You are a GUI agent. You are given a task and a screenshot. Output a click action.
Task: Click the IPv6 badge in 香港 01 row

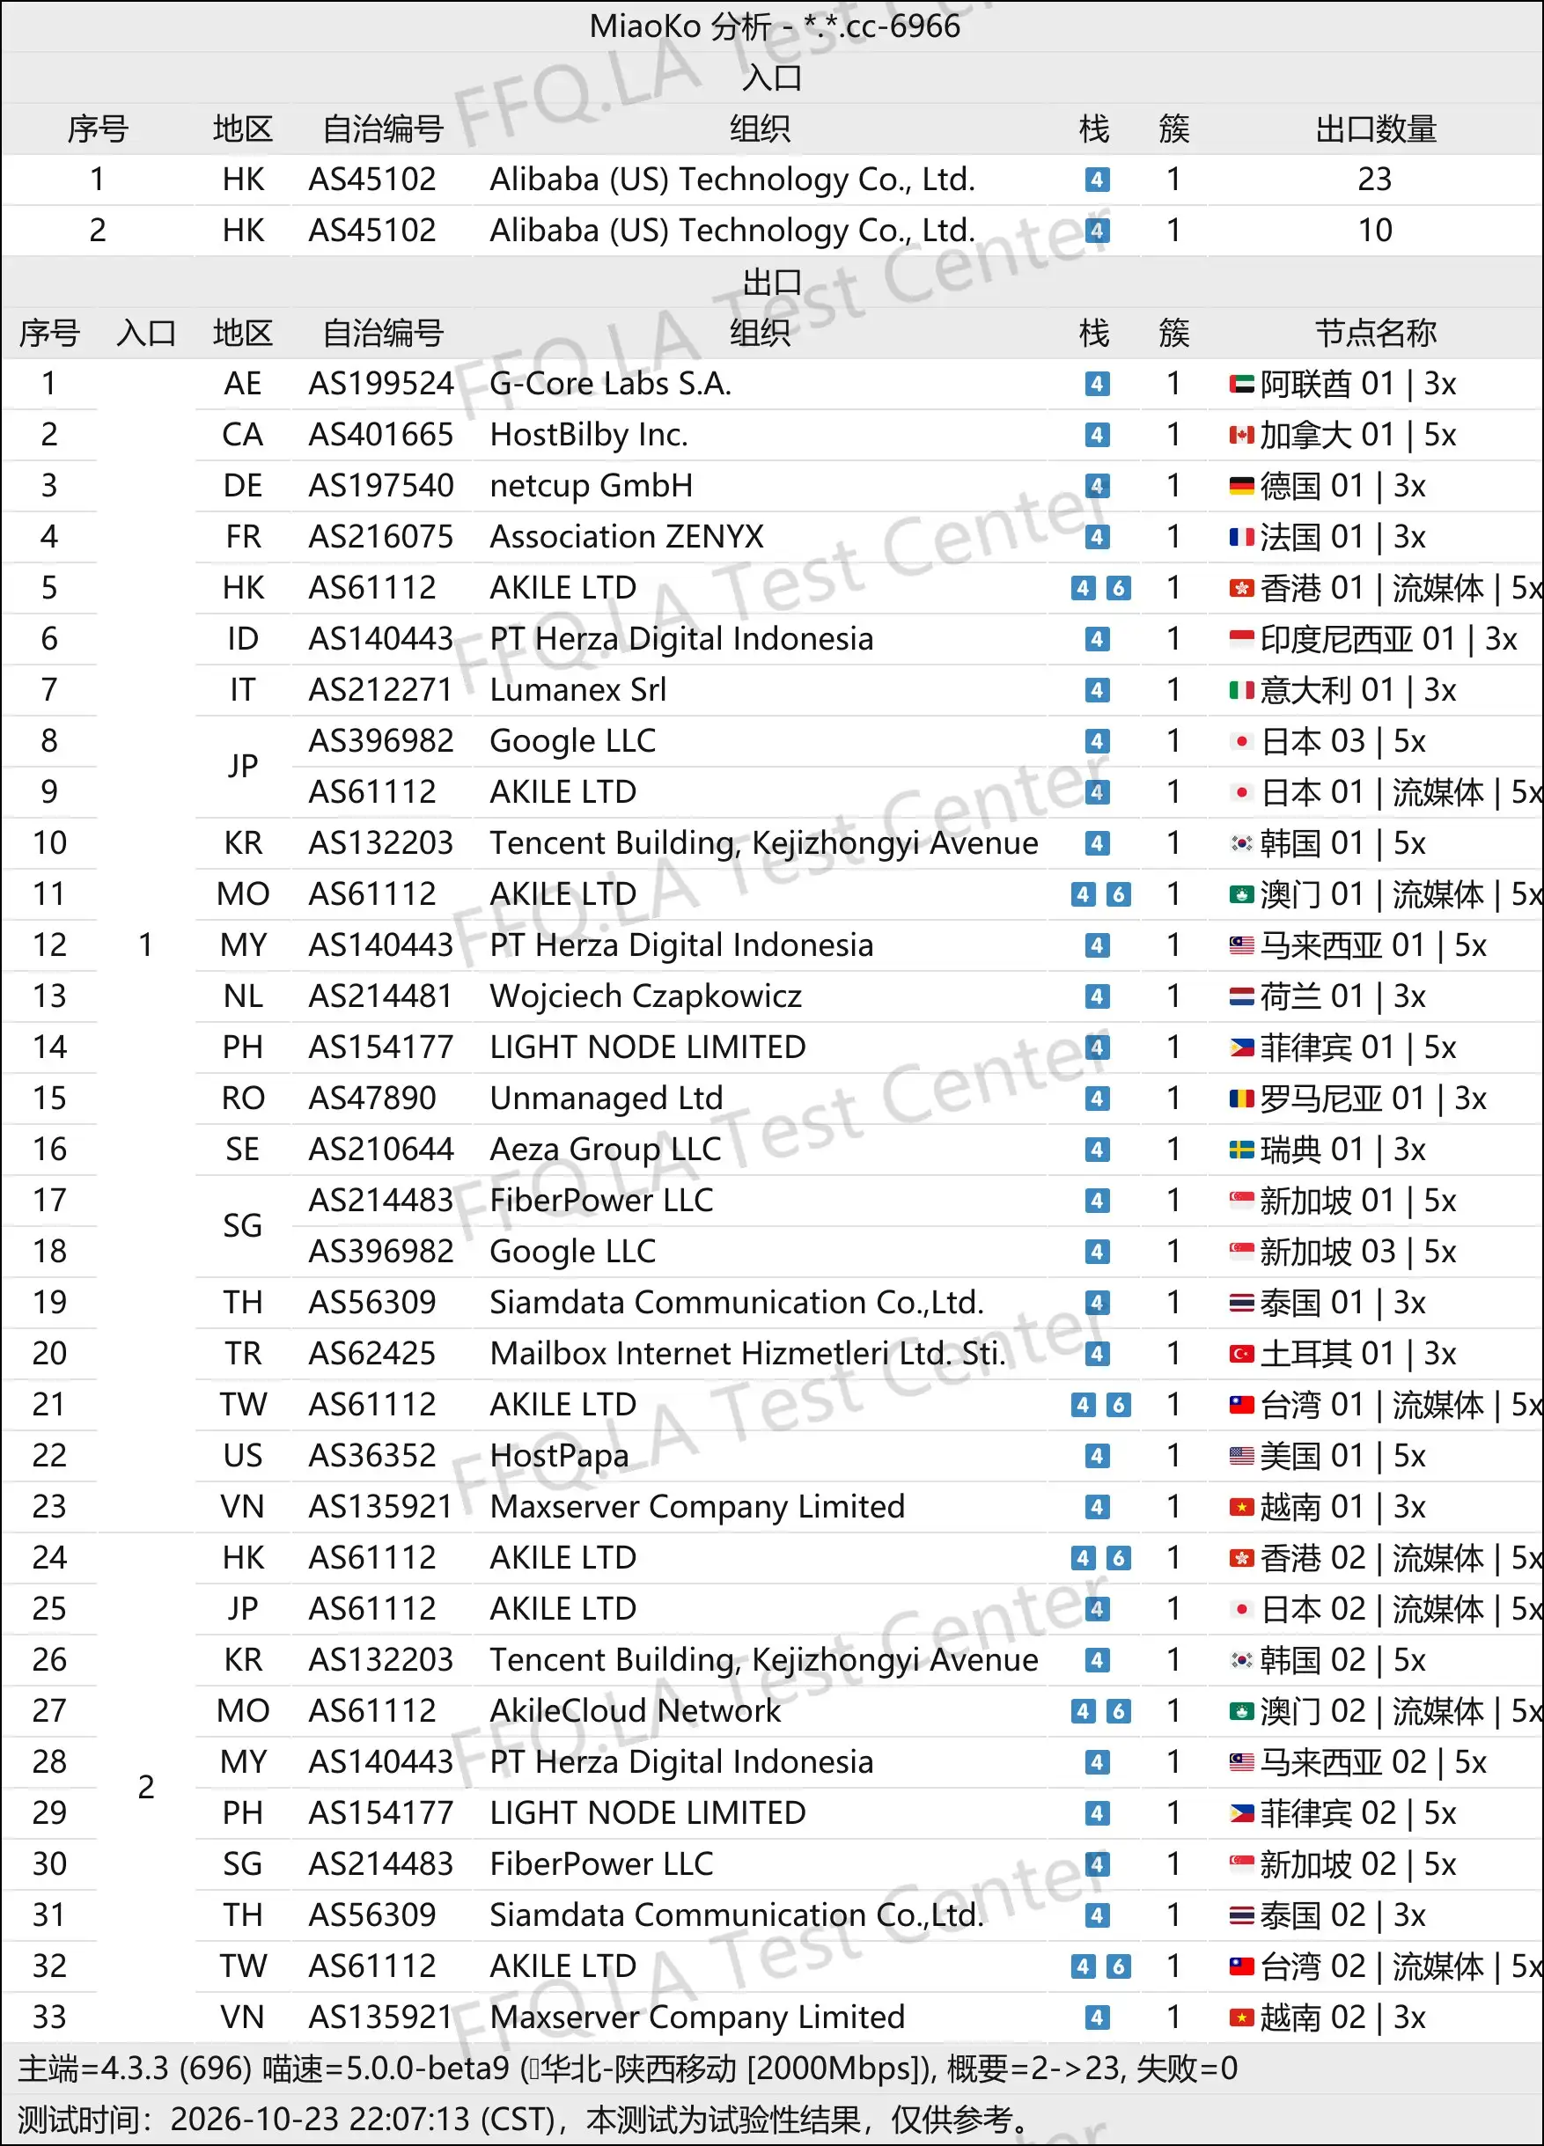point(1118,589)
